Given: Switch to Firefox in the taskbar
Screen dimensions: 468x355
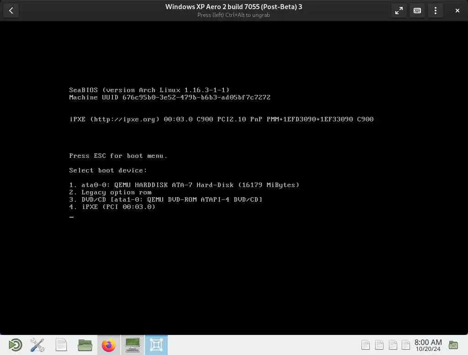Looking at the screenshot, I should coord(109,345).
